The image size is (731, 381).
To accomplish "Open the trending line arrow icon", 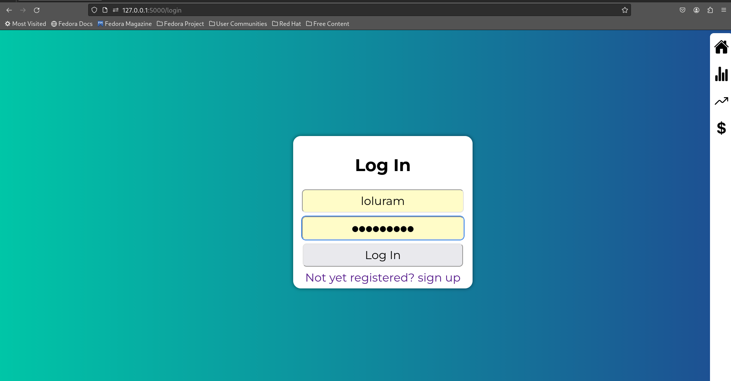I will coord(721,101).
